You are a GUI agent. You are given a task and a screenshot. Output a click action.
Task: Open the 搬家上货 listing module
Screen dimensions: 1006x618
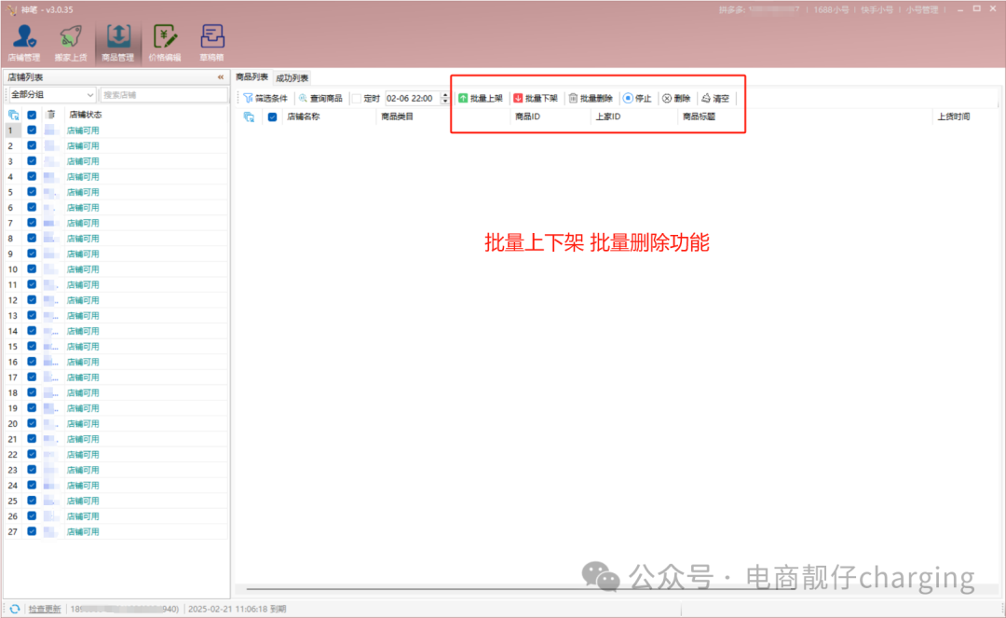pyautogui.click(x=70, y=39)
